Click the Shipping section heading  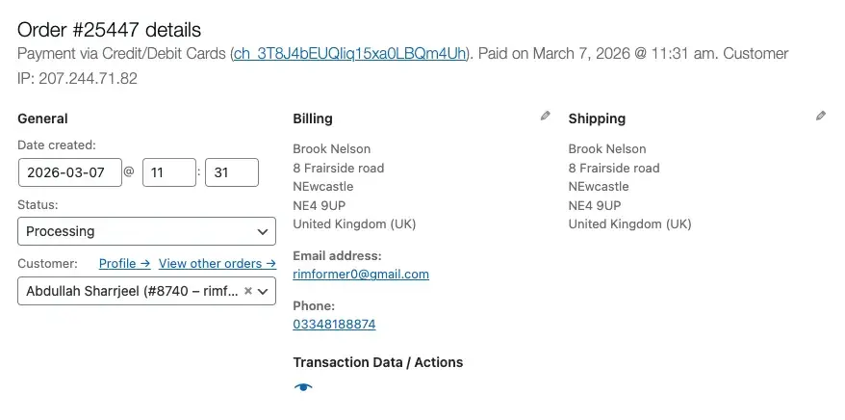pos(597,118)
